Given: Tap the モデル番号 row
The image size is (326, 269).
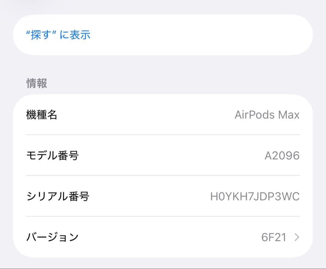Looking at the screenshot, I should [163, 155].
